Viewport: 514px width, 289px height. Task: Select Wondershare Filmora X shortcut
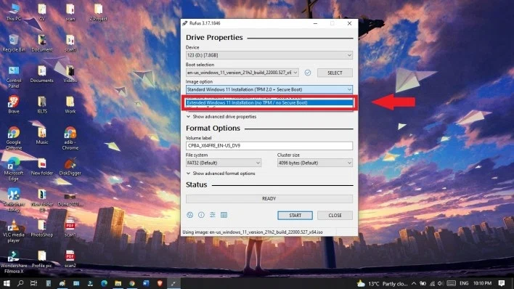[14, 262]
